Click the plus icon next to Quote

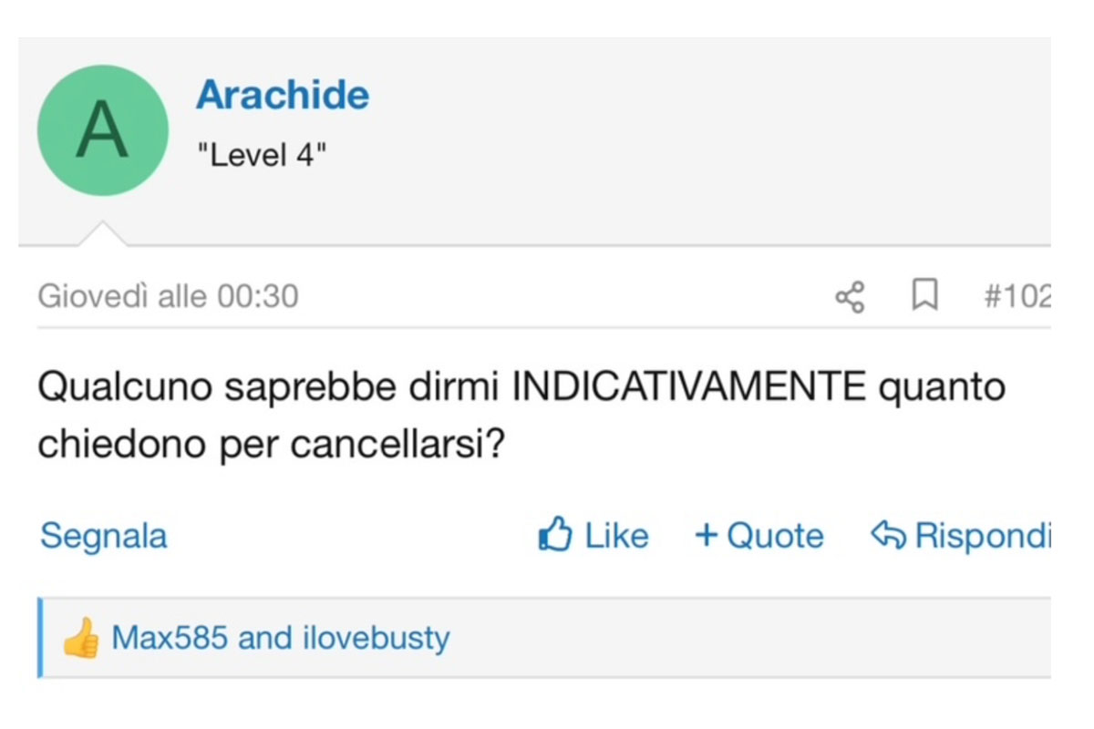point(707,536)
